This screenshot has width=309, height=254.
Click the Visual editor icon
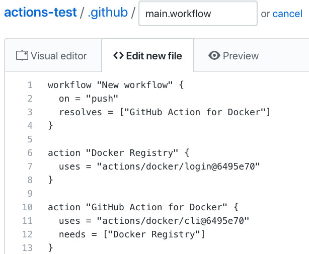(x=22, y=55)
